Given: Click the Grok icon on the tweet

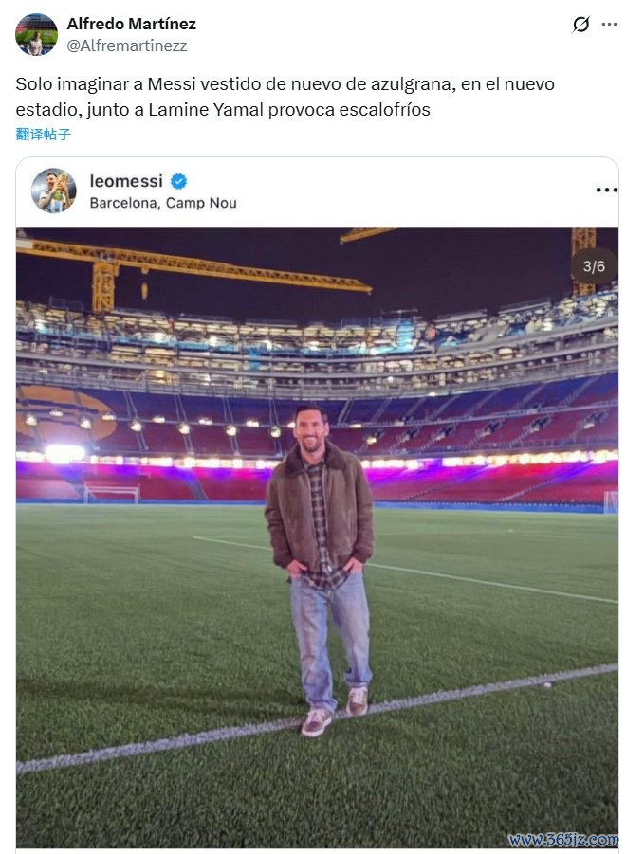Looking at the screenshot, I should [581, 25].
